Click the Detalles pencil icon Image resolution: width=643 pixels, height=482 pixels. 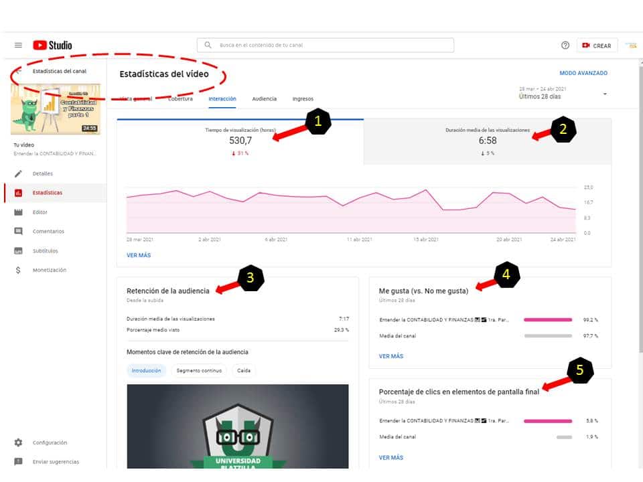[18, 173]
